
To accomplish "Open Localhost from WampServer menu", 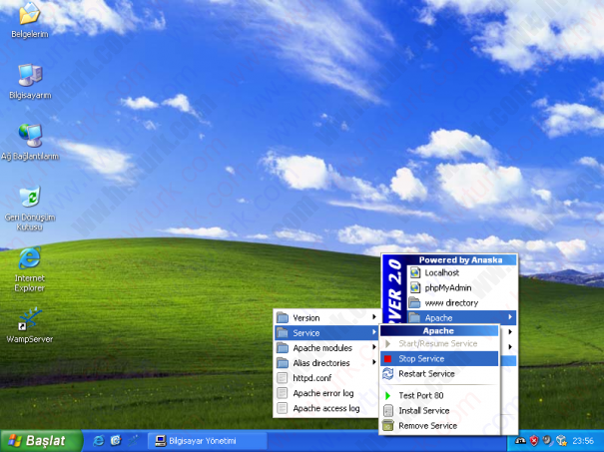I will 461,272.
